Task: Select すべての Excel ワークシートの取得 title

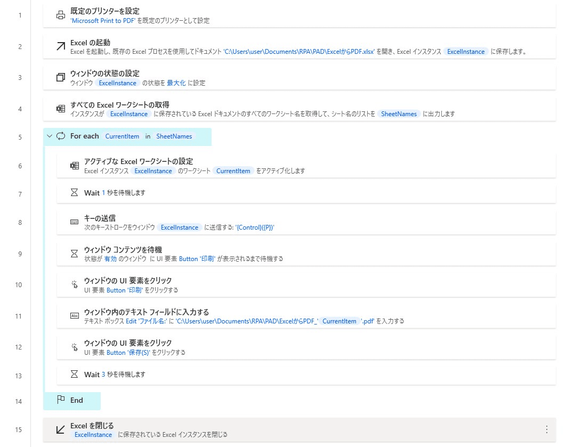Action: (120, 105)
